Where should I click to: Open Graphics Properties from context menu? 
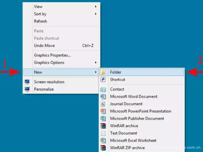click(53, 55)
